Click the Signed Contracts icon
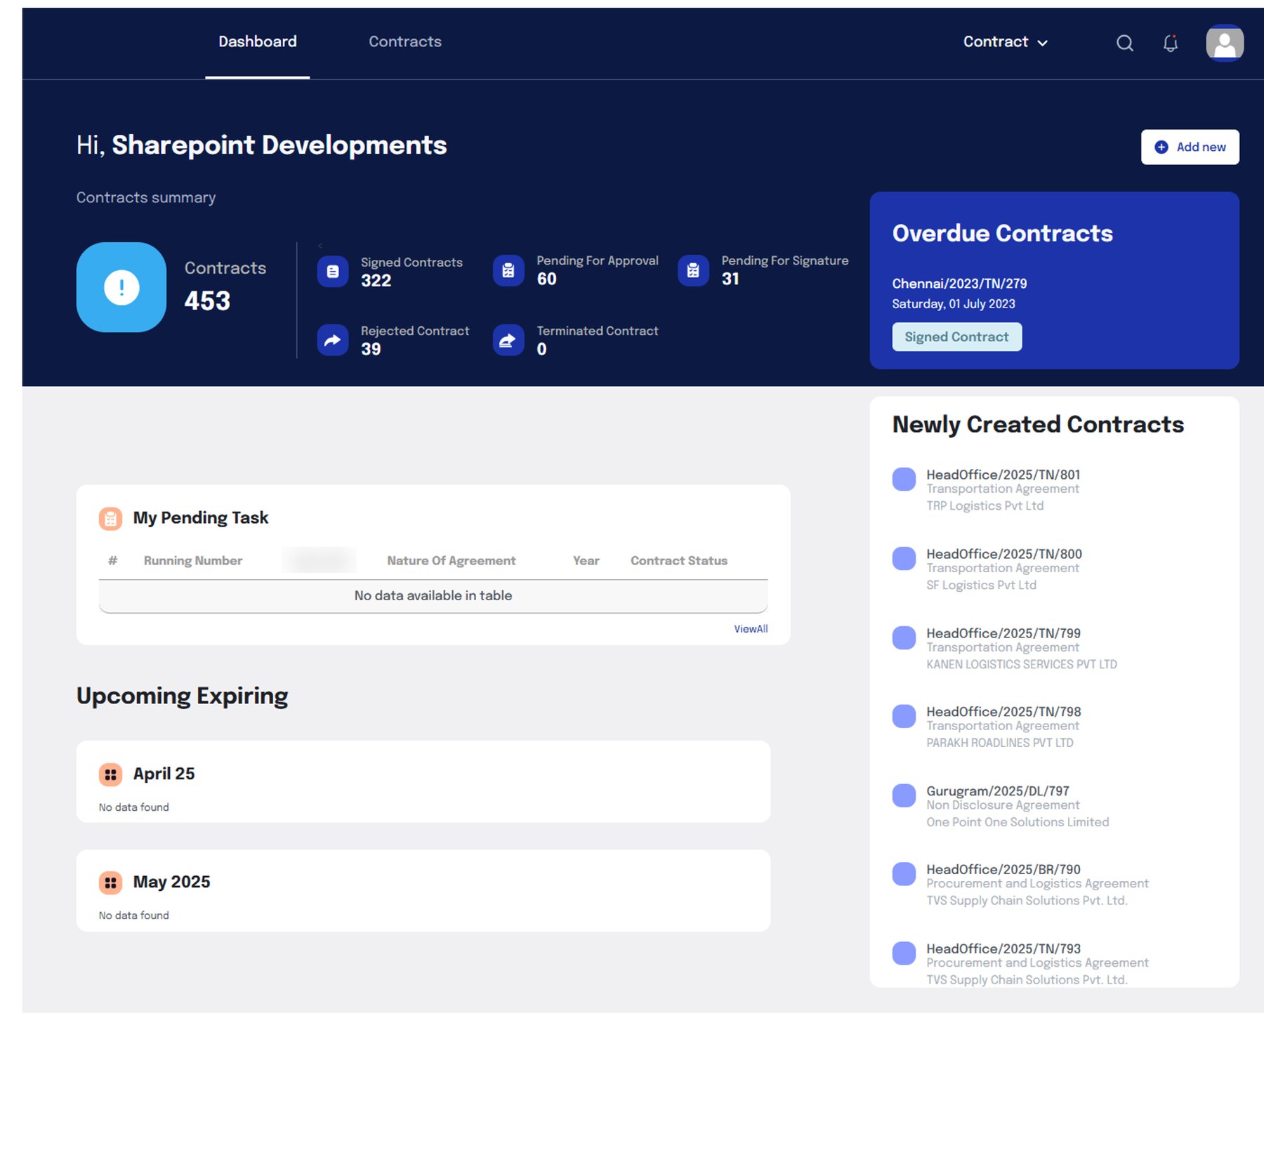The width and height of the screenshot is (1264, 1164). point(333,271)
